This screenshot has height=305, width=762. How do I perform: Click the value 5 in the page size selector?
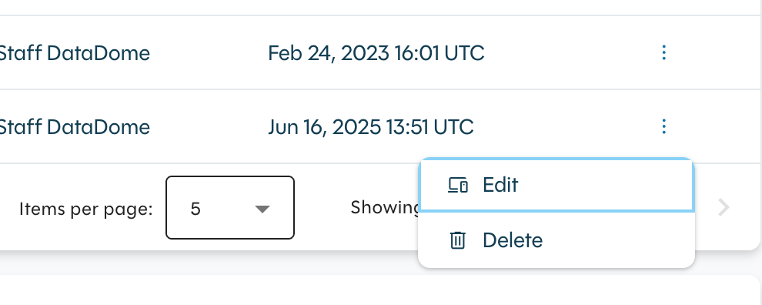(x=196, y=209)
